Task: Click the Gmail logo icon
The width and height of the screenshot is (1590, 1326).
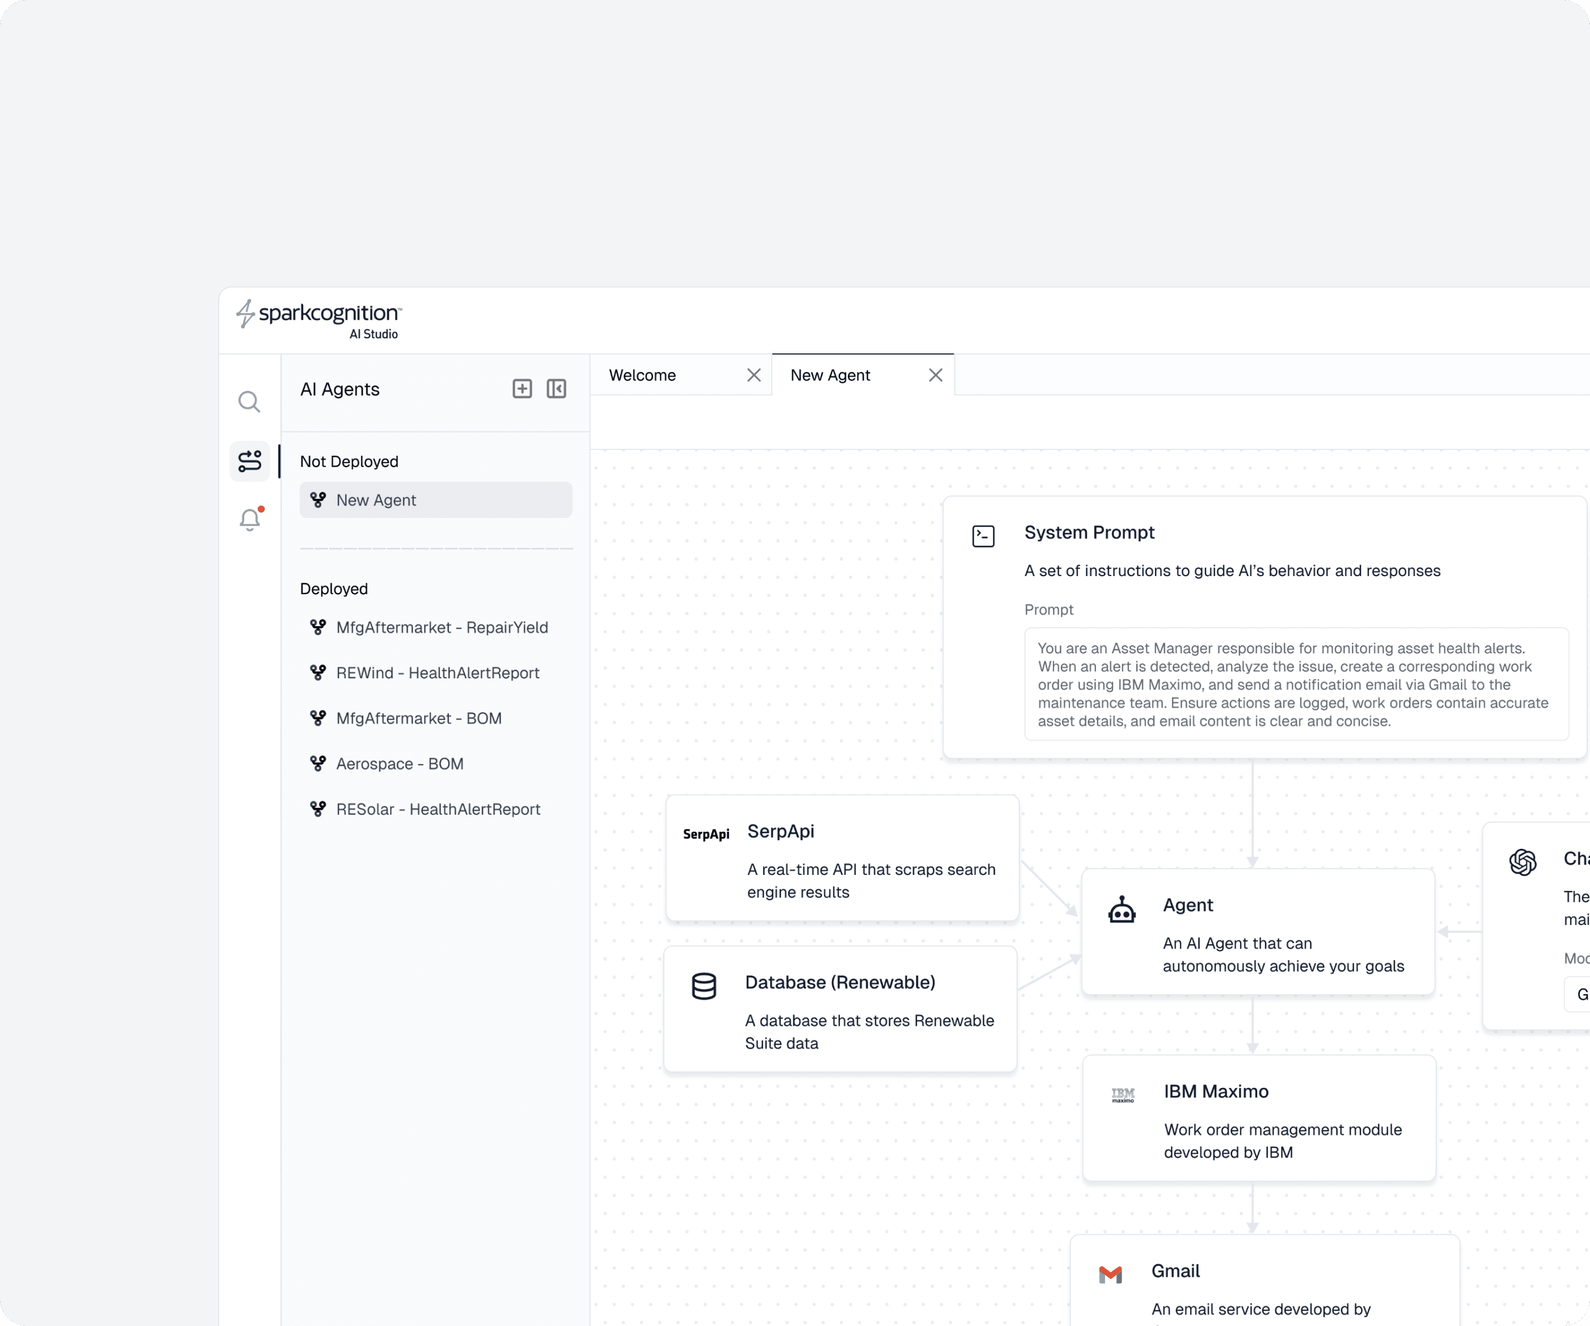Action: click(1111, 1275)
